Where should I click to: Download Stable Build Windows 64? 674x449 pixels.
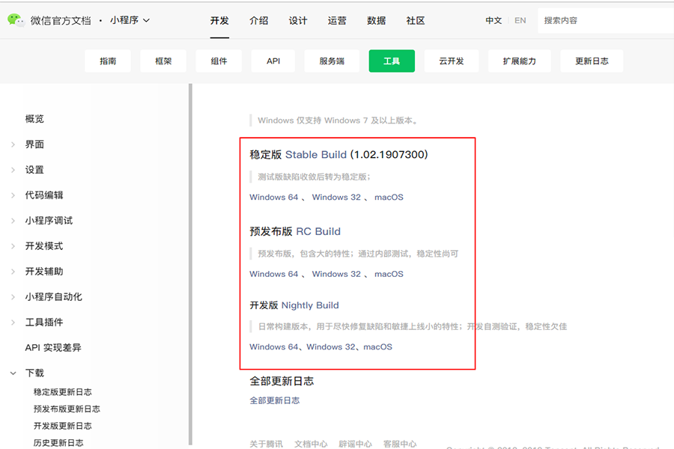pyautogui.click(x=274, y=198)
